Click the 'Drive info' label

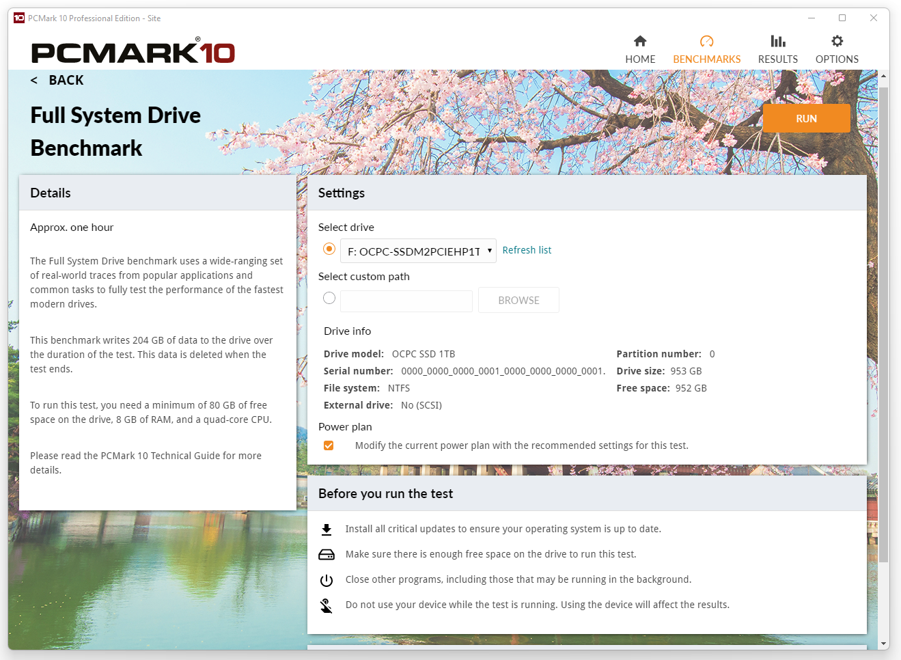347,331
